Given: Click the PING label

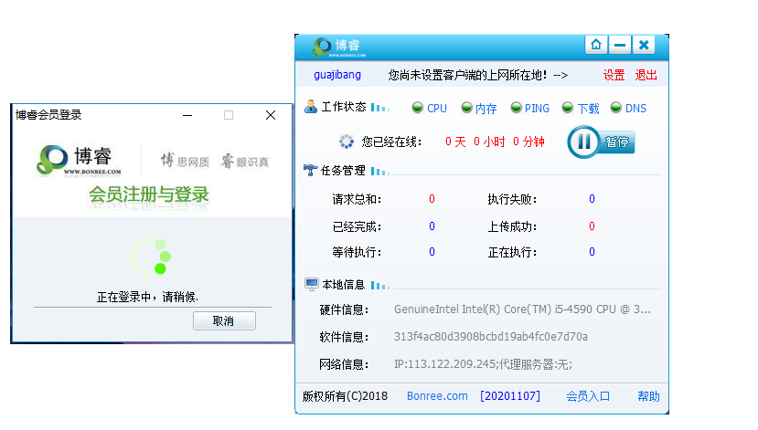Looking at the screenshot, I should coord(537,109).
